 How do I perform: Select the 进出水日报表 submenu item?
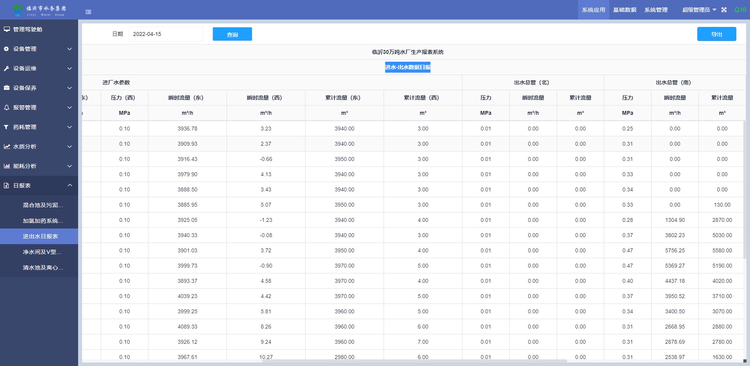click(x=39, y=236)
